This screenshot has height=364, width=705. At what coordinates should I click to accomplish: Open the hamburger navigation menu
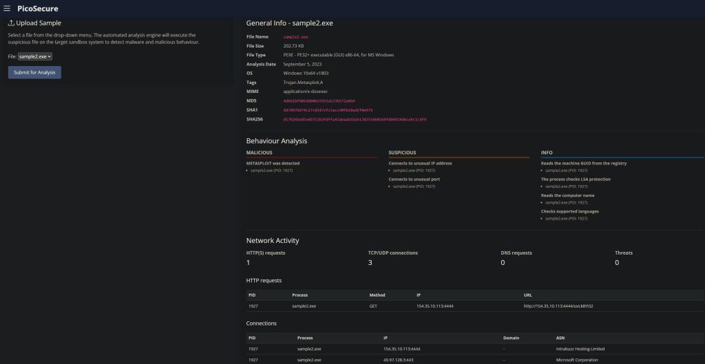click(7, 8)
